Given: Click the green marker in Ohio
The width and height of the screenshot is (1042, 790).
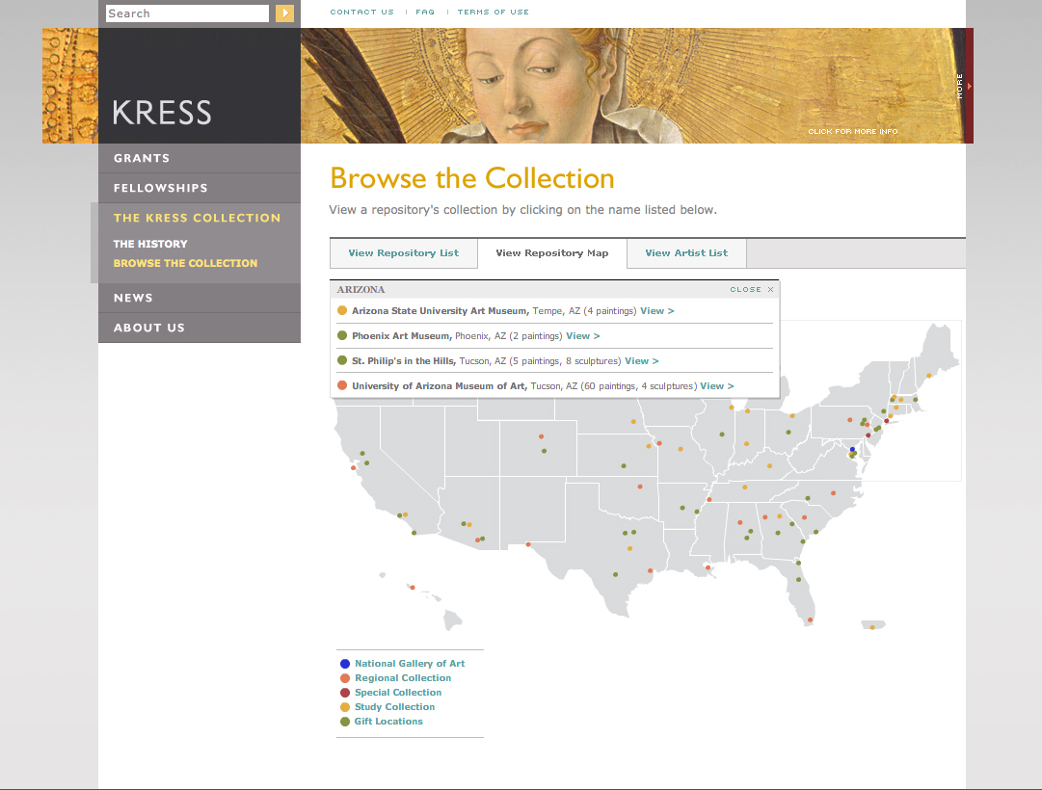Looking at the screenshot, I should pos(788,432).
